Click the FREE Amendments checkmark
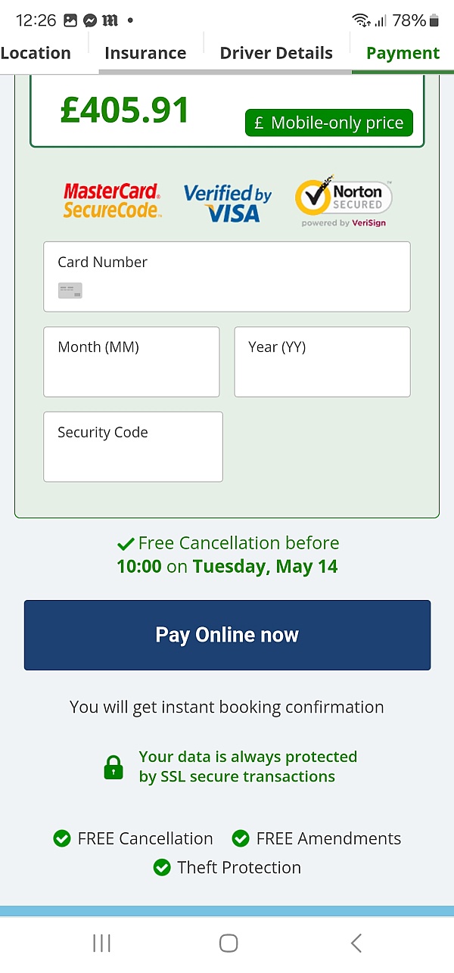Screen dimensions: 454x973 [x=241, y=838]
